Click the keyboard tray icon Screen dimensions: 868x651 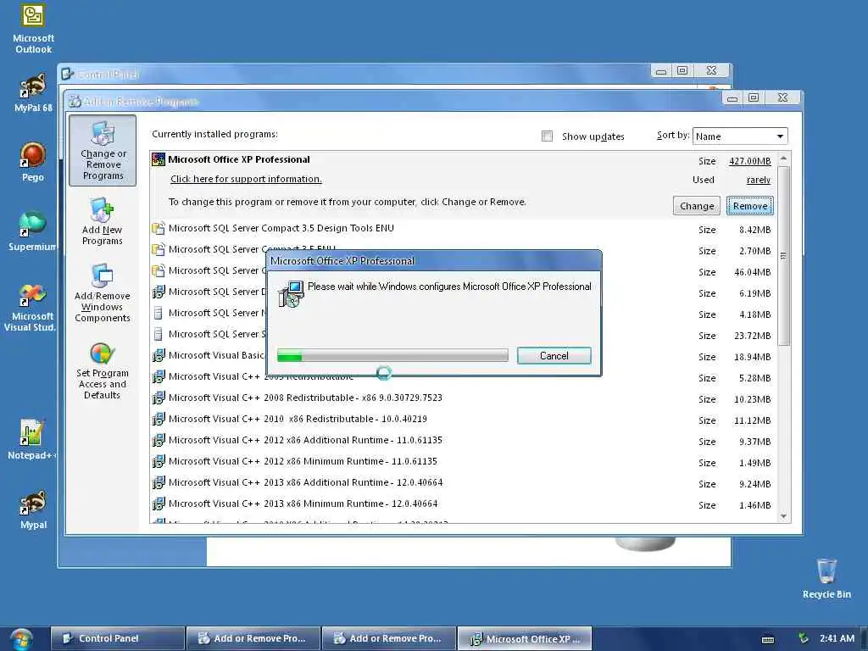tap(768, 639)
